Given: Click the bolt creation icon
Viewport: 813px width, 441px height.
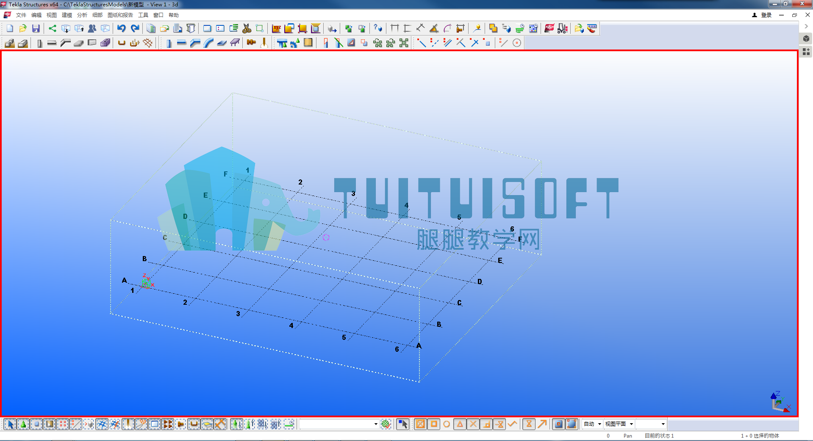Looking at the screenshot, I should coord(251,43).
